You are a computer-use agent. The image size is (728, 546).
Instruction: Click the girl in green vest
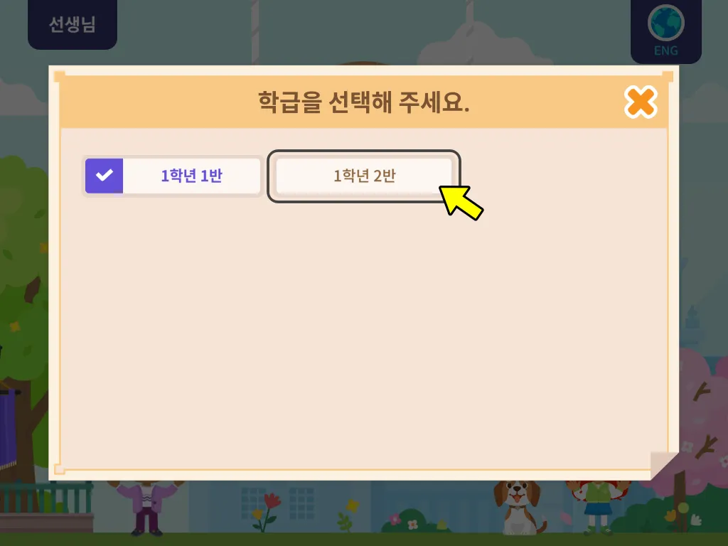tap(597, 507)
